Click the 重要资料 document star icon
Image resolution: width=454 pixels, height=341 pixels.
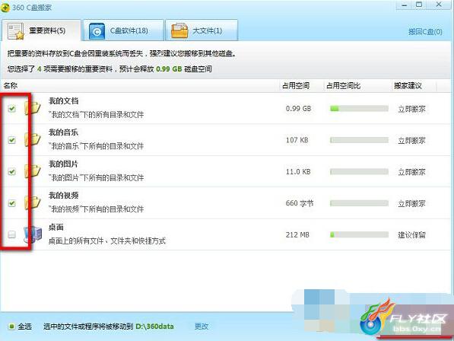point(16,31)
